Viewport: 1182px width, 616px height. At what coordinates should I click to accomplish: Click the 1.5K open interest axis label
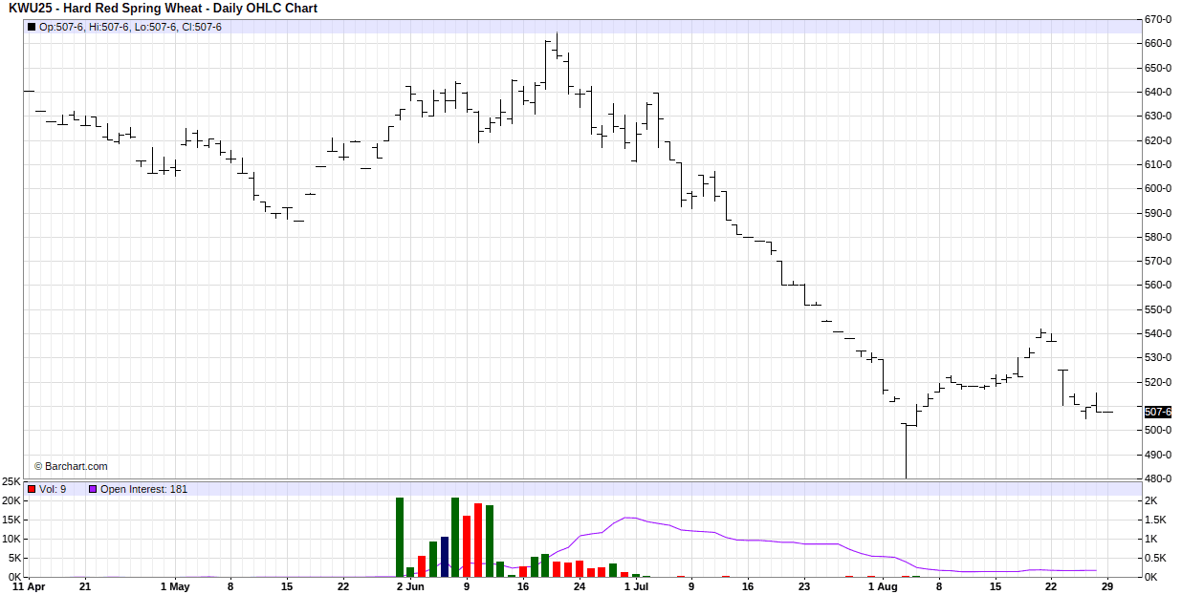click(x=1156, y=520)
